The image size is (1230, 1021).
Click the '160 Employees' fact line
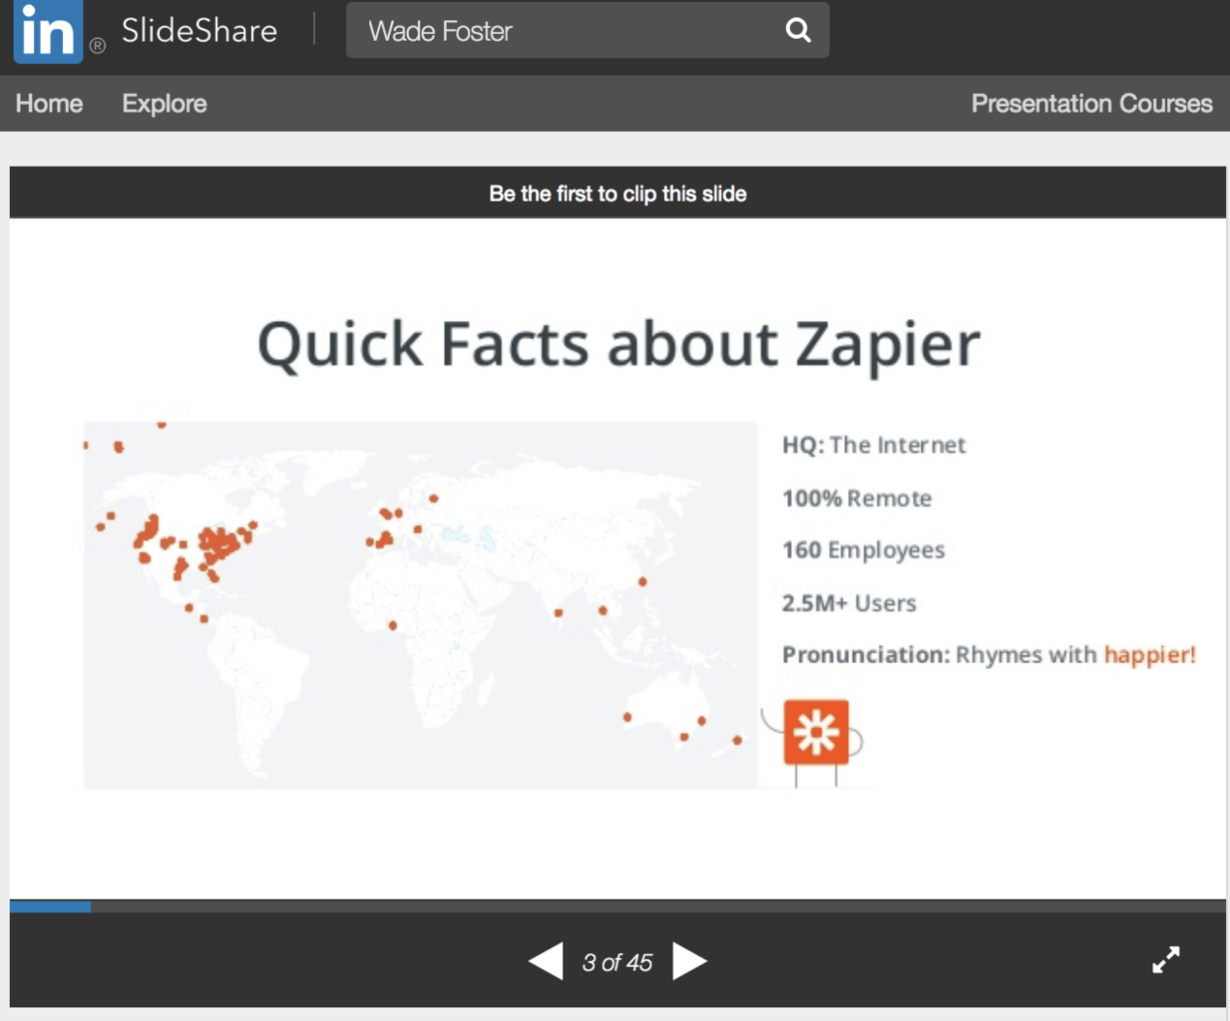[x=863, y=550]
